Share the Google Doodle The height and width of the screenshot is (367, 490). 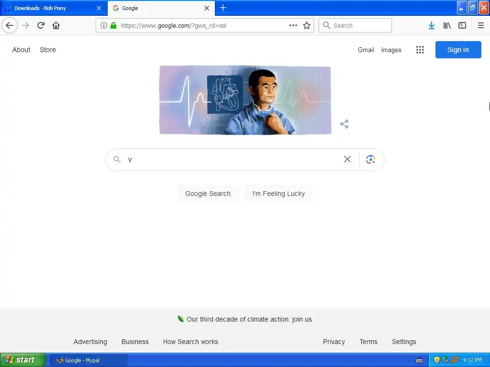click(345, 124)
